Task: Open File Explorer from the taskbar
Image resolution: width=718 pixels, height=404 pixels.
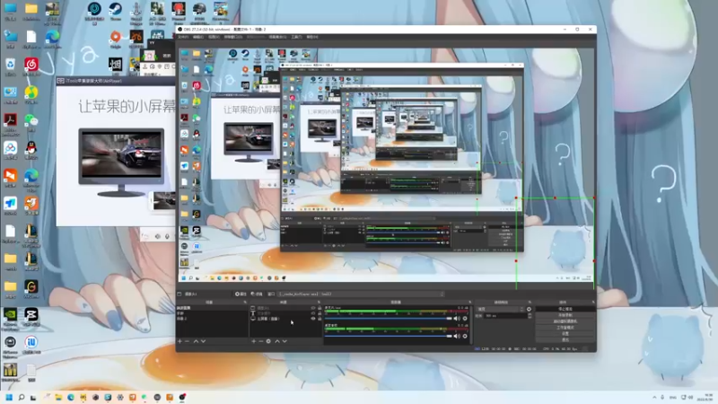Action: click(58, 397)
